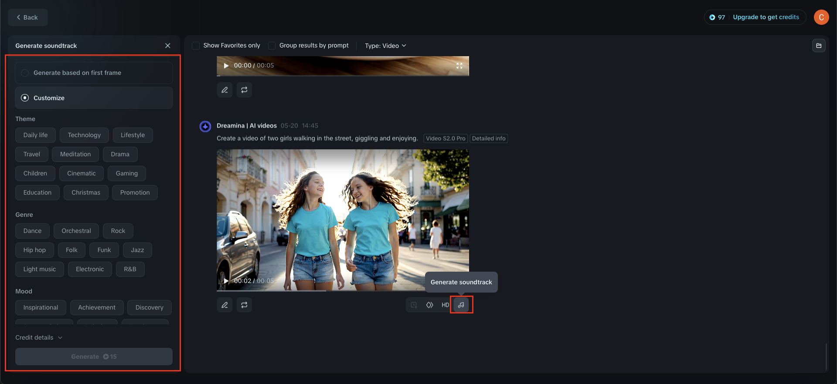
Task: Open the Type: Video dropdown
Action: [x=385, y=46]
